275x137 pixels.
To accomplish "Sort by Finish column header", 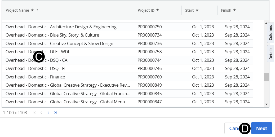I will pyautogui.click(x=226, y=10).
